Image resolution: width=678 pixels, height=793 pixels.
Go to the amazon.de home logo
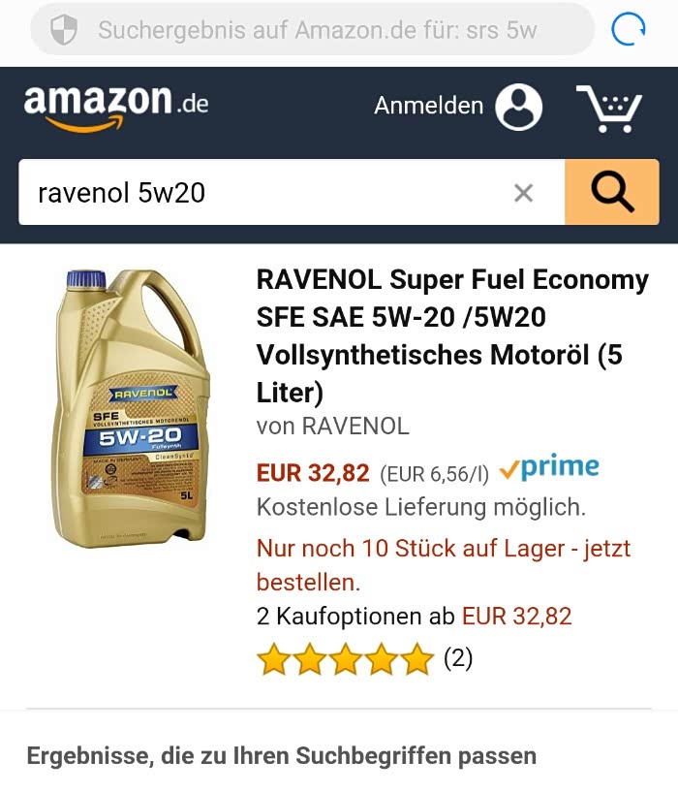pyautogui.click(x=115, y=107)
